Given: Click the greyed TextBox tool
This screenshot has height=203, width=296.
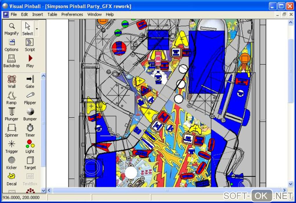Looking at the screenshot, I should [x=30, y=179].
